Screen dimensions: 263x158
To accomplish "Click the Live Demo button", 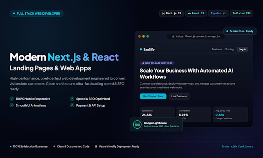I will (179, 96).
